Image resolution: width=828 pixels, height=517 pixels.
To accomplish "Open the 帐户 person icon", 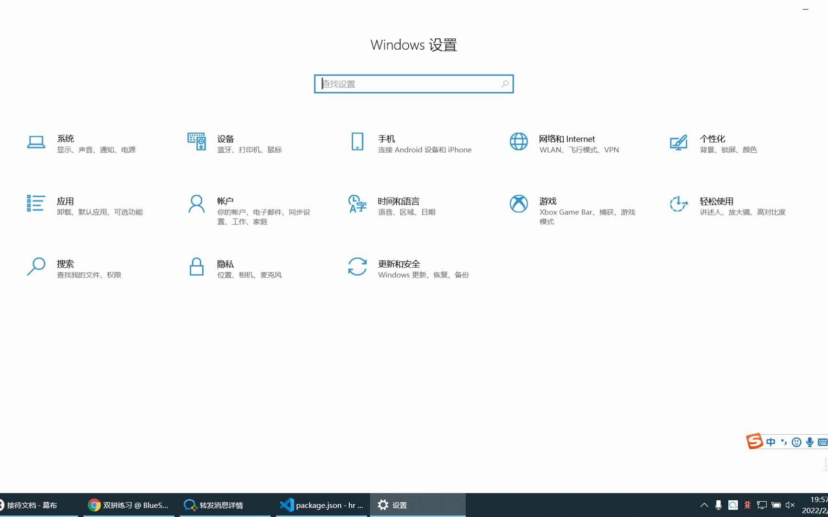I will (x=196, y=204).
